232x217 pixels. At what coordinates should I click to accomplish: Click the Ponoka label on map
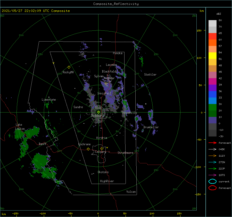tap(118, 53)
